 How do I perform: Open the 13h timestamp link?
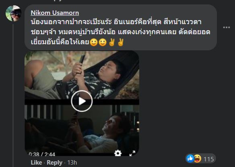(72, 163)
